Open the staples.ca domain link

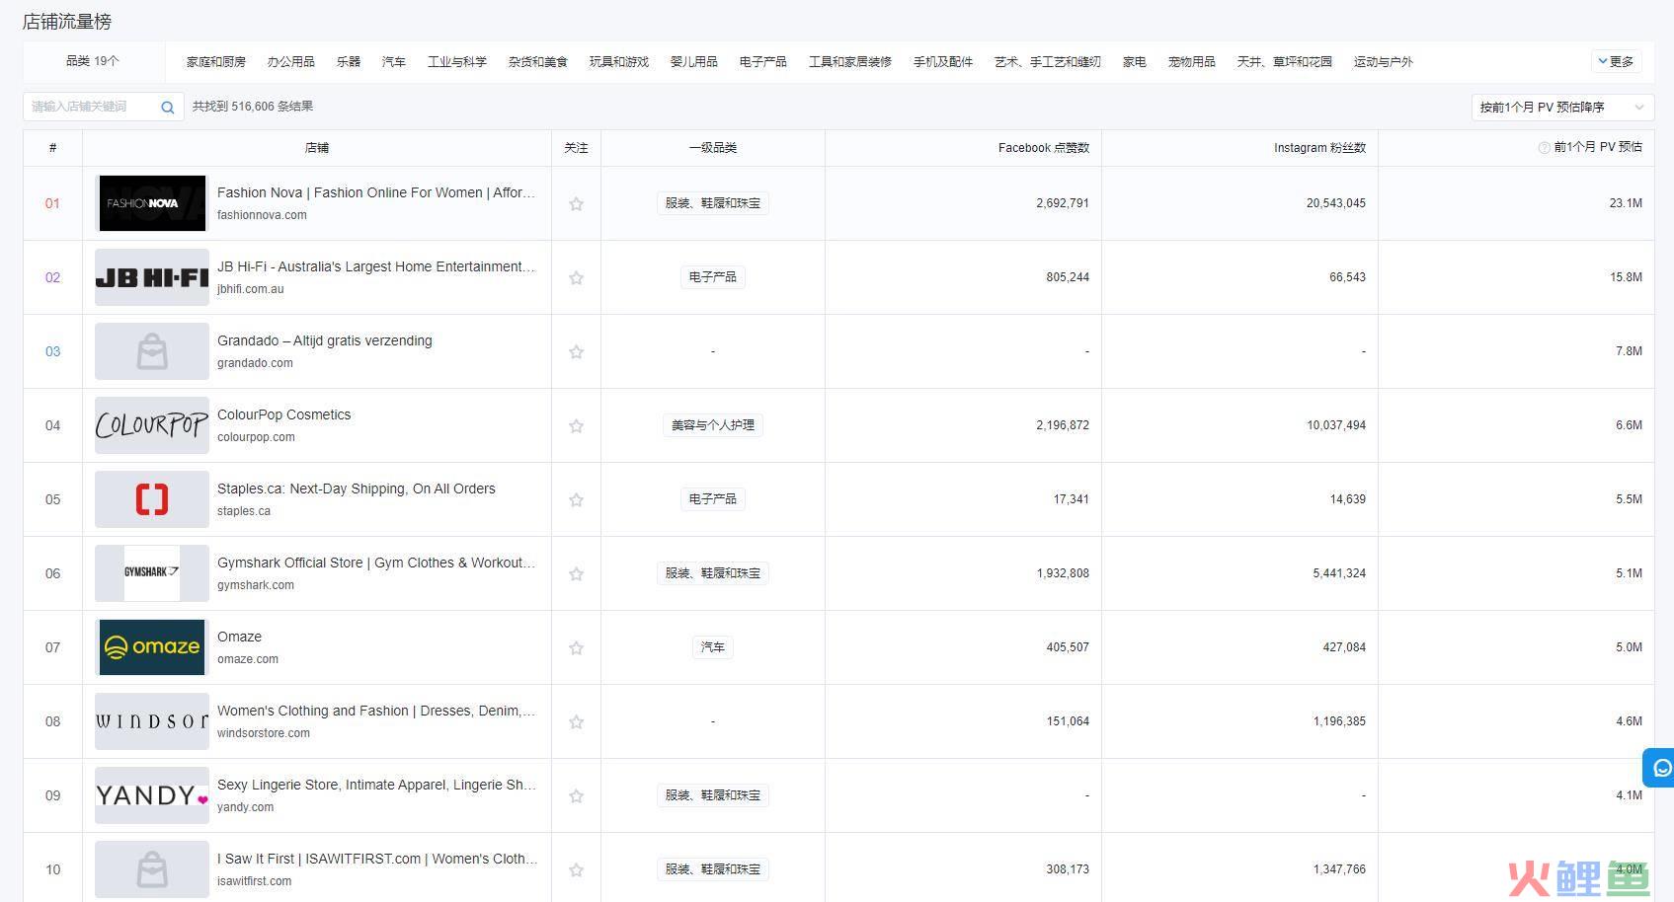click(x=244, y=511)
